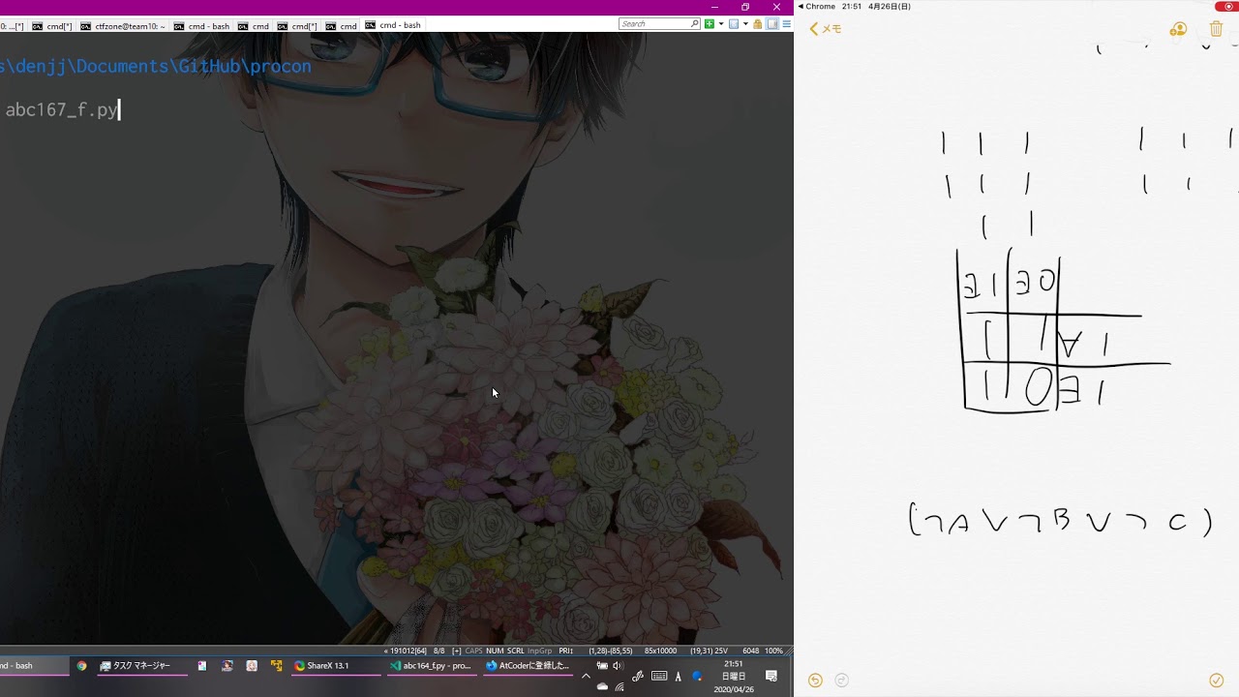Click the taskbar clock showing 21:51
1239x697 pixels.
(x=734, y=676)
